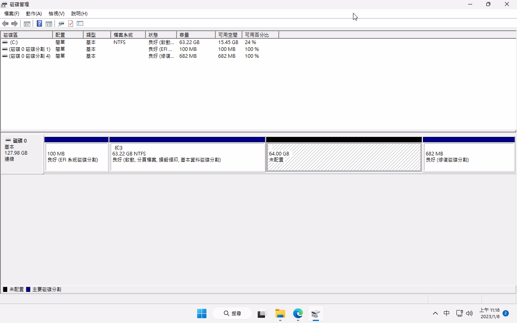Open notification badge showing 2

coord(506,313)
